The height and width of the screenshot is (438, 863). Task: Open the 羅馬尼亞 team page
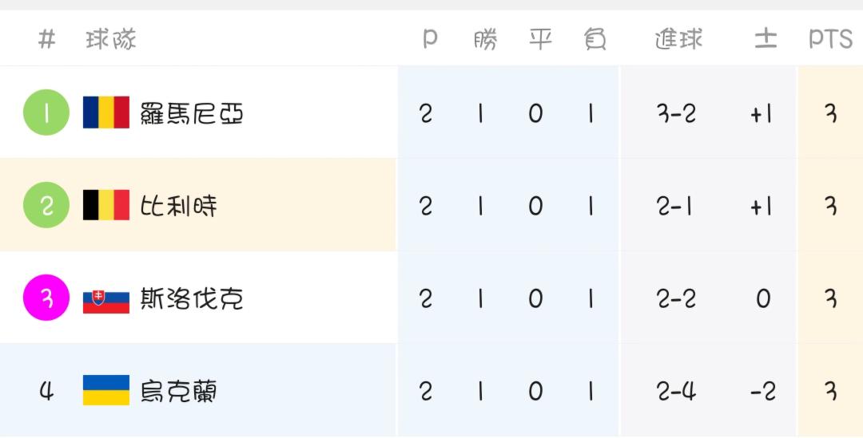pyautogui.click(x=191, y=113)
